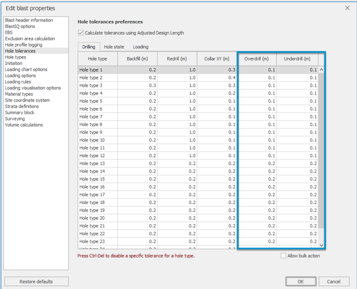The width and height of the screenshot is (357, 289).
Task: Click the table scrollbar down arrow
Action: tap(321, 245)
